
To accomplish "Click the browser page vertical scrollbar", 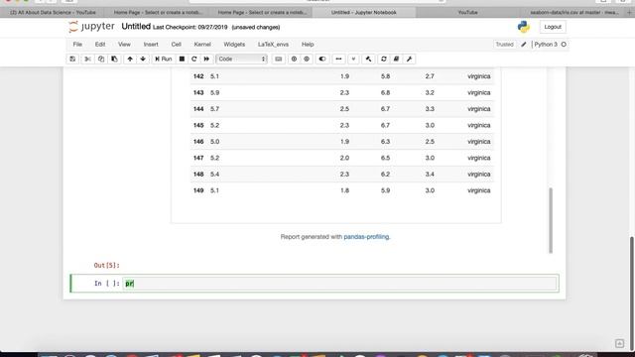I will [632, 294].
